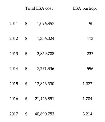Select the 2012 year label
105x122 pixels.
coord(14,38)
